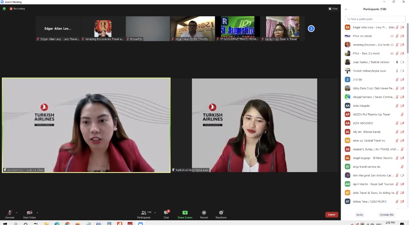Open video options arrow beside Start Video

click(37, 213)
